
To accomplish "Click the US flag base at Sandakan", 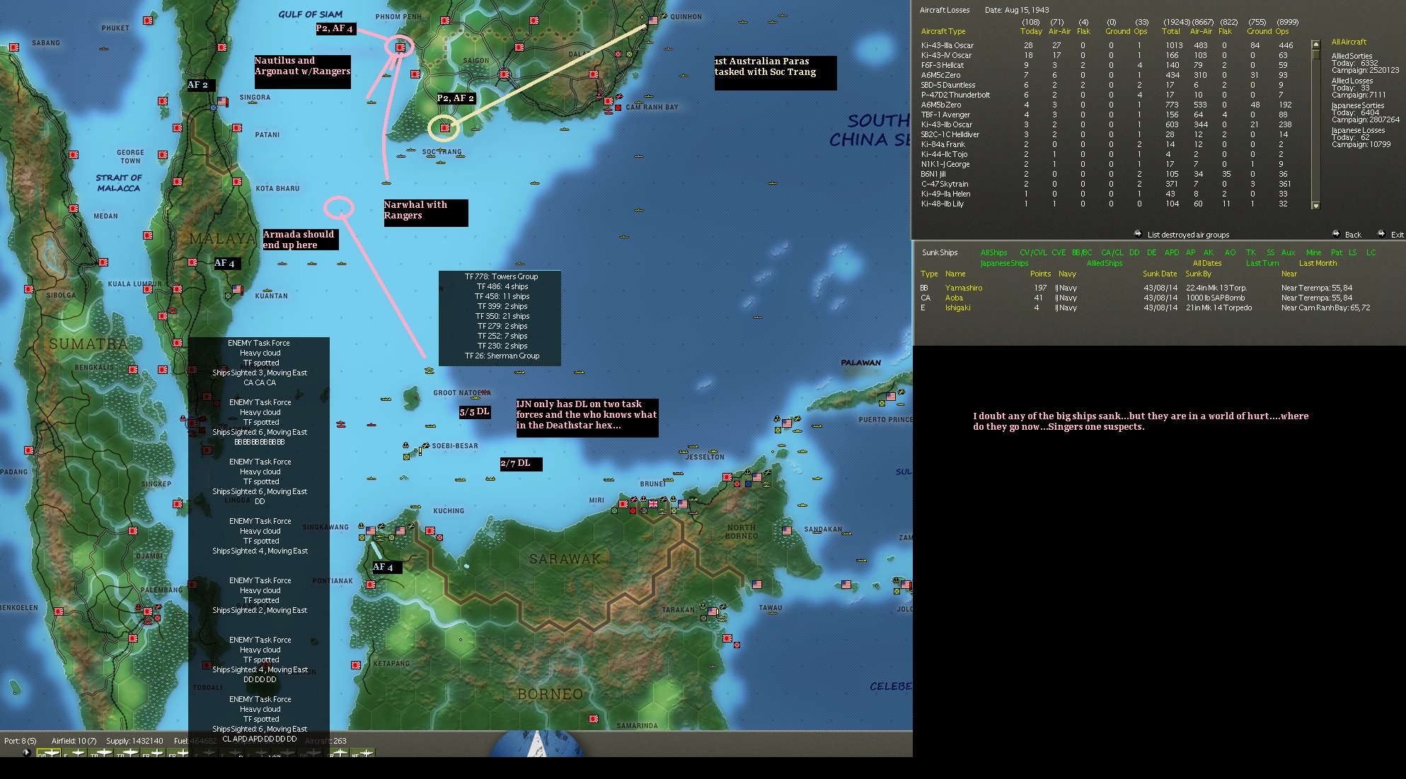I will tap(787, 530).
